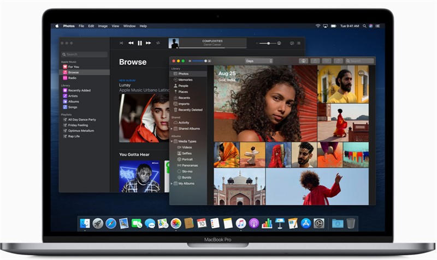
Task: Open Recently Deleted in Photos sidebar
Action: pos(190,110)
